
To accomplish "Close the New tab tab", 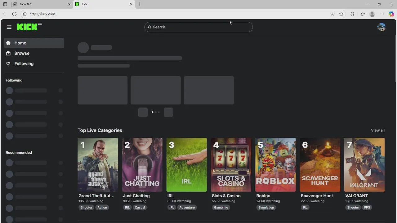I will (x=69, y=4).
